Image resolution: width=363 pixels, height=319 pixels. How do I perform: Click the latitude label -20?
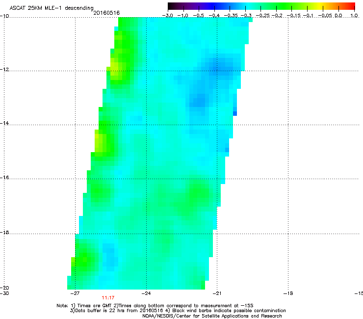click(x=4, y=288)
